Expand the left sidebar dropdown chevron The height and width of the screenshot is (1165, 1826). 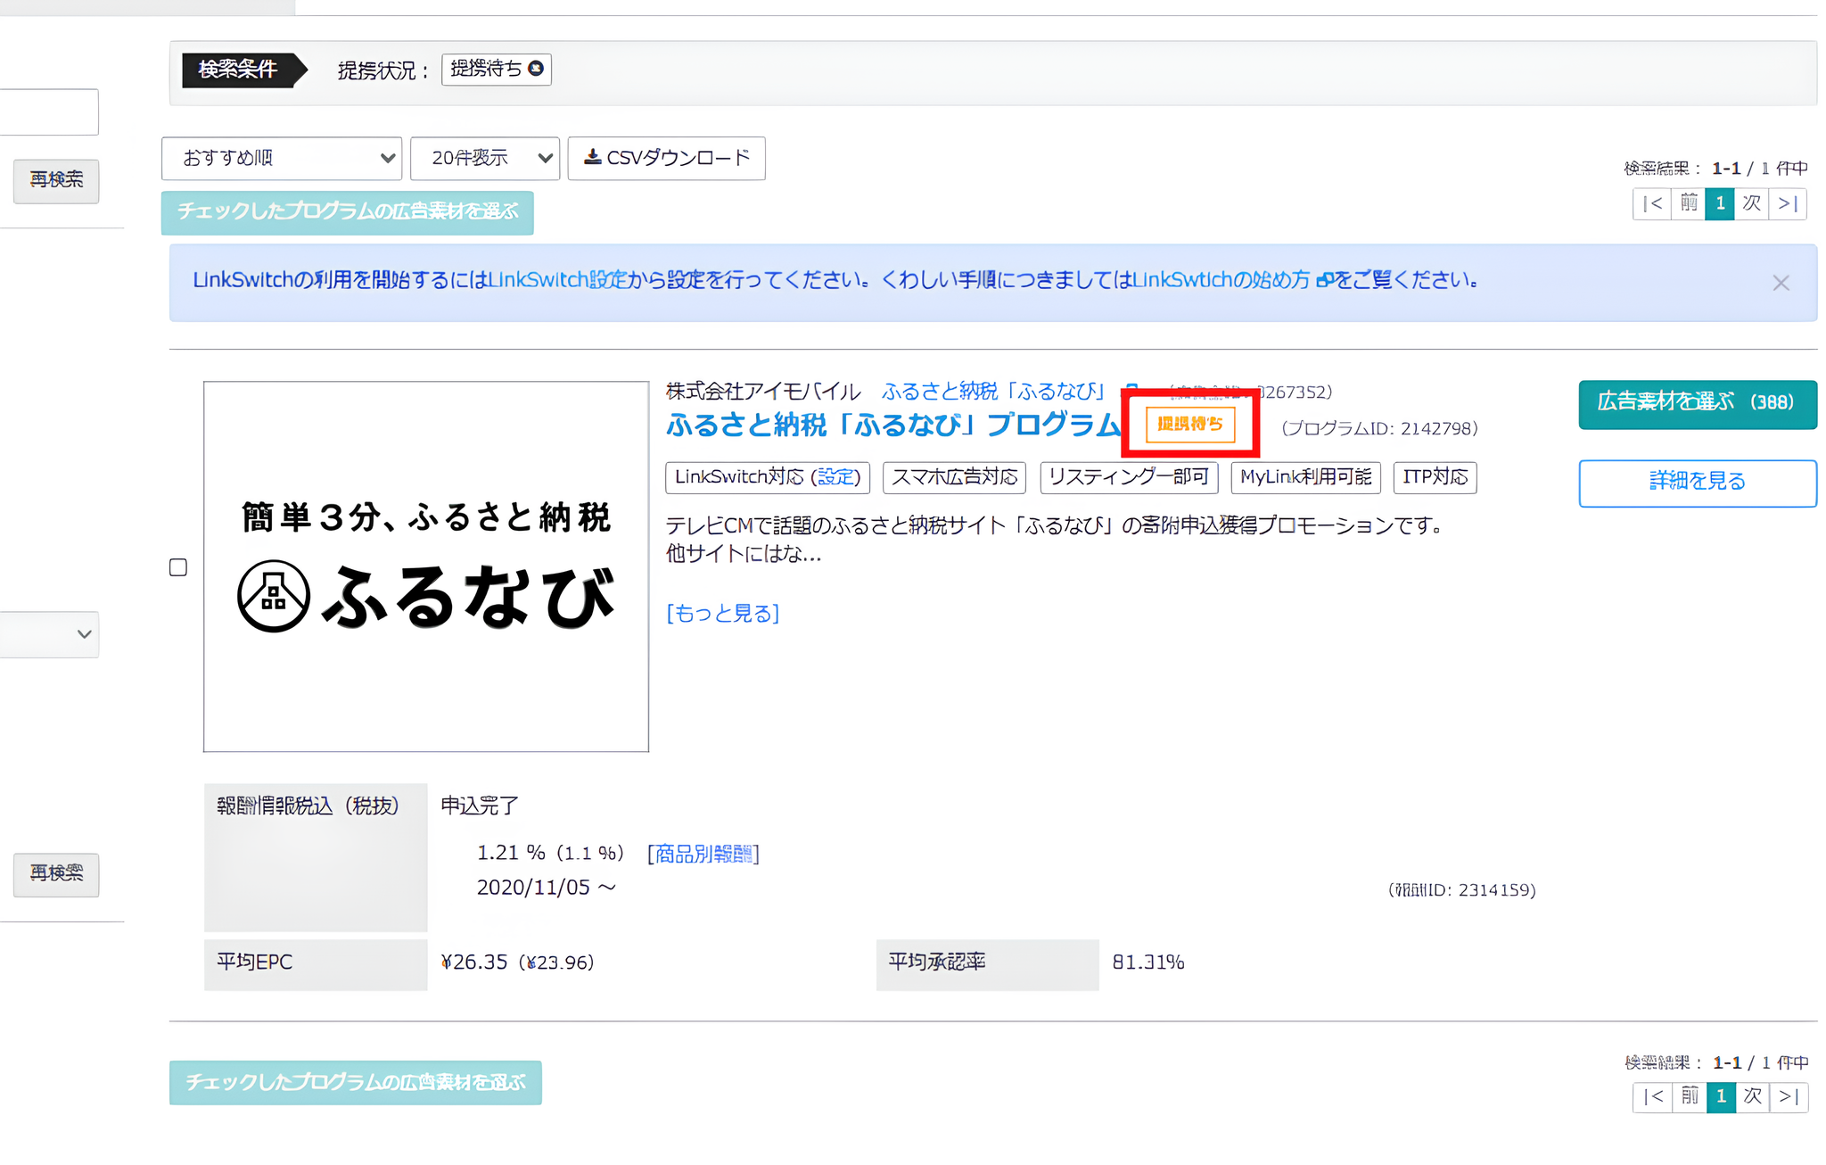(x=84, y=634)
